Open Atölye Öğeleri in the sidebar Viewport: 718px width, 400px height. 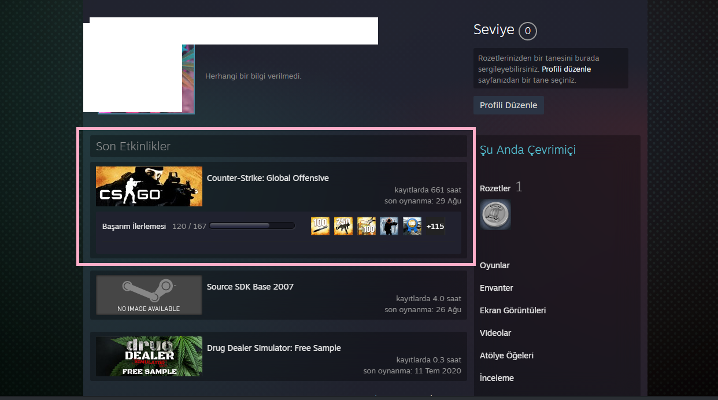click(x=506, y=355)
